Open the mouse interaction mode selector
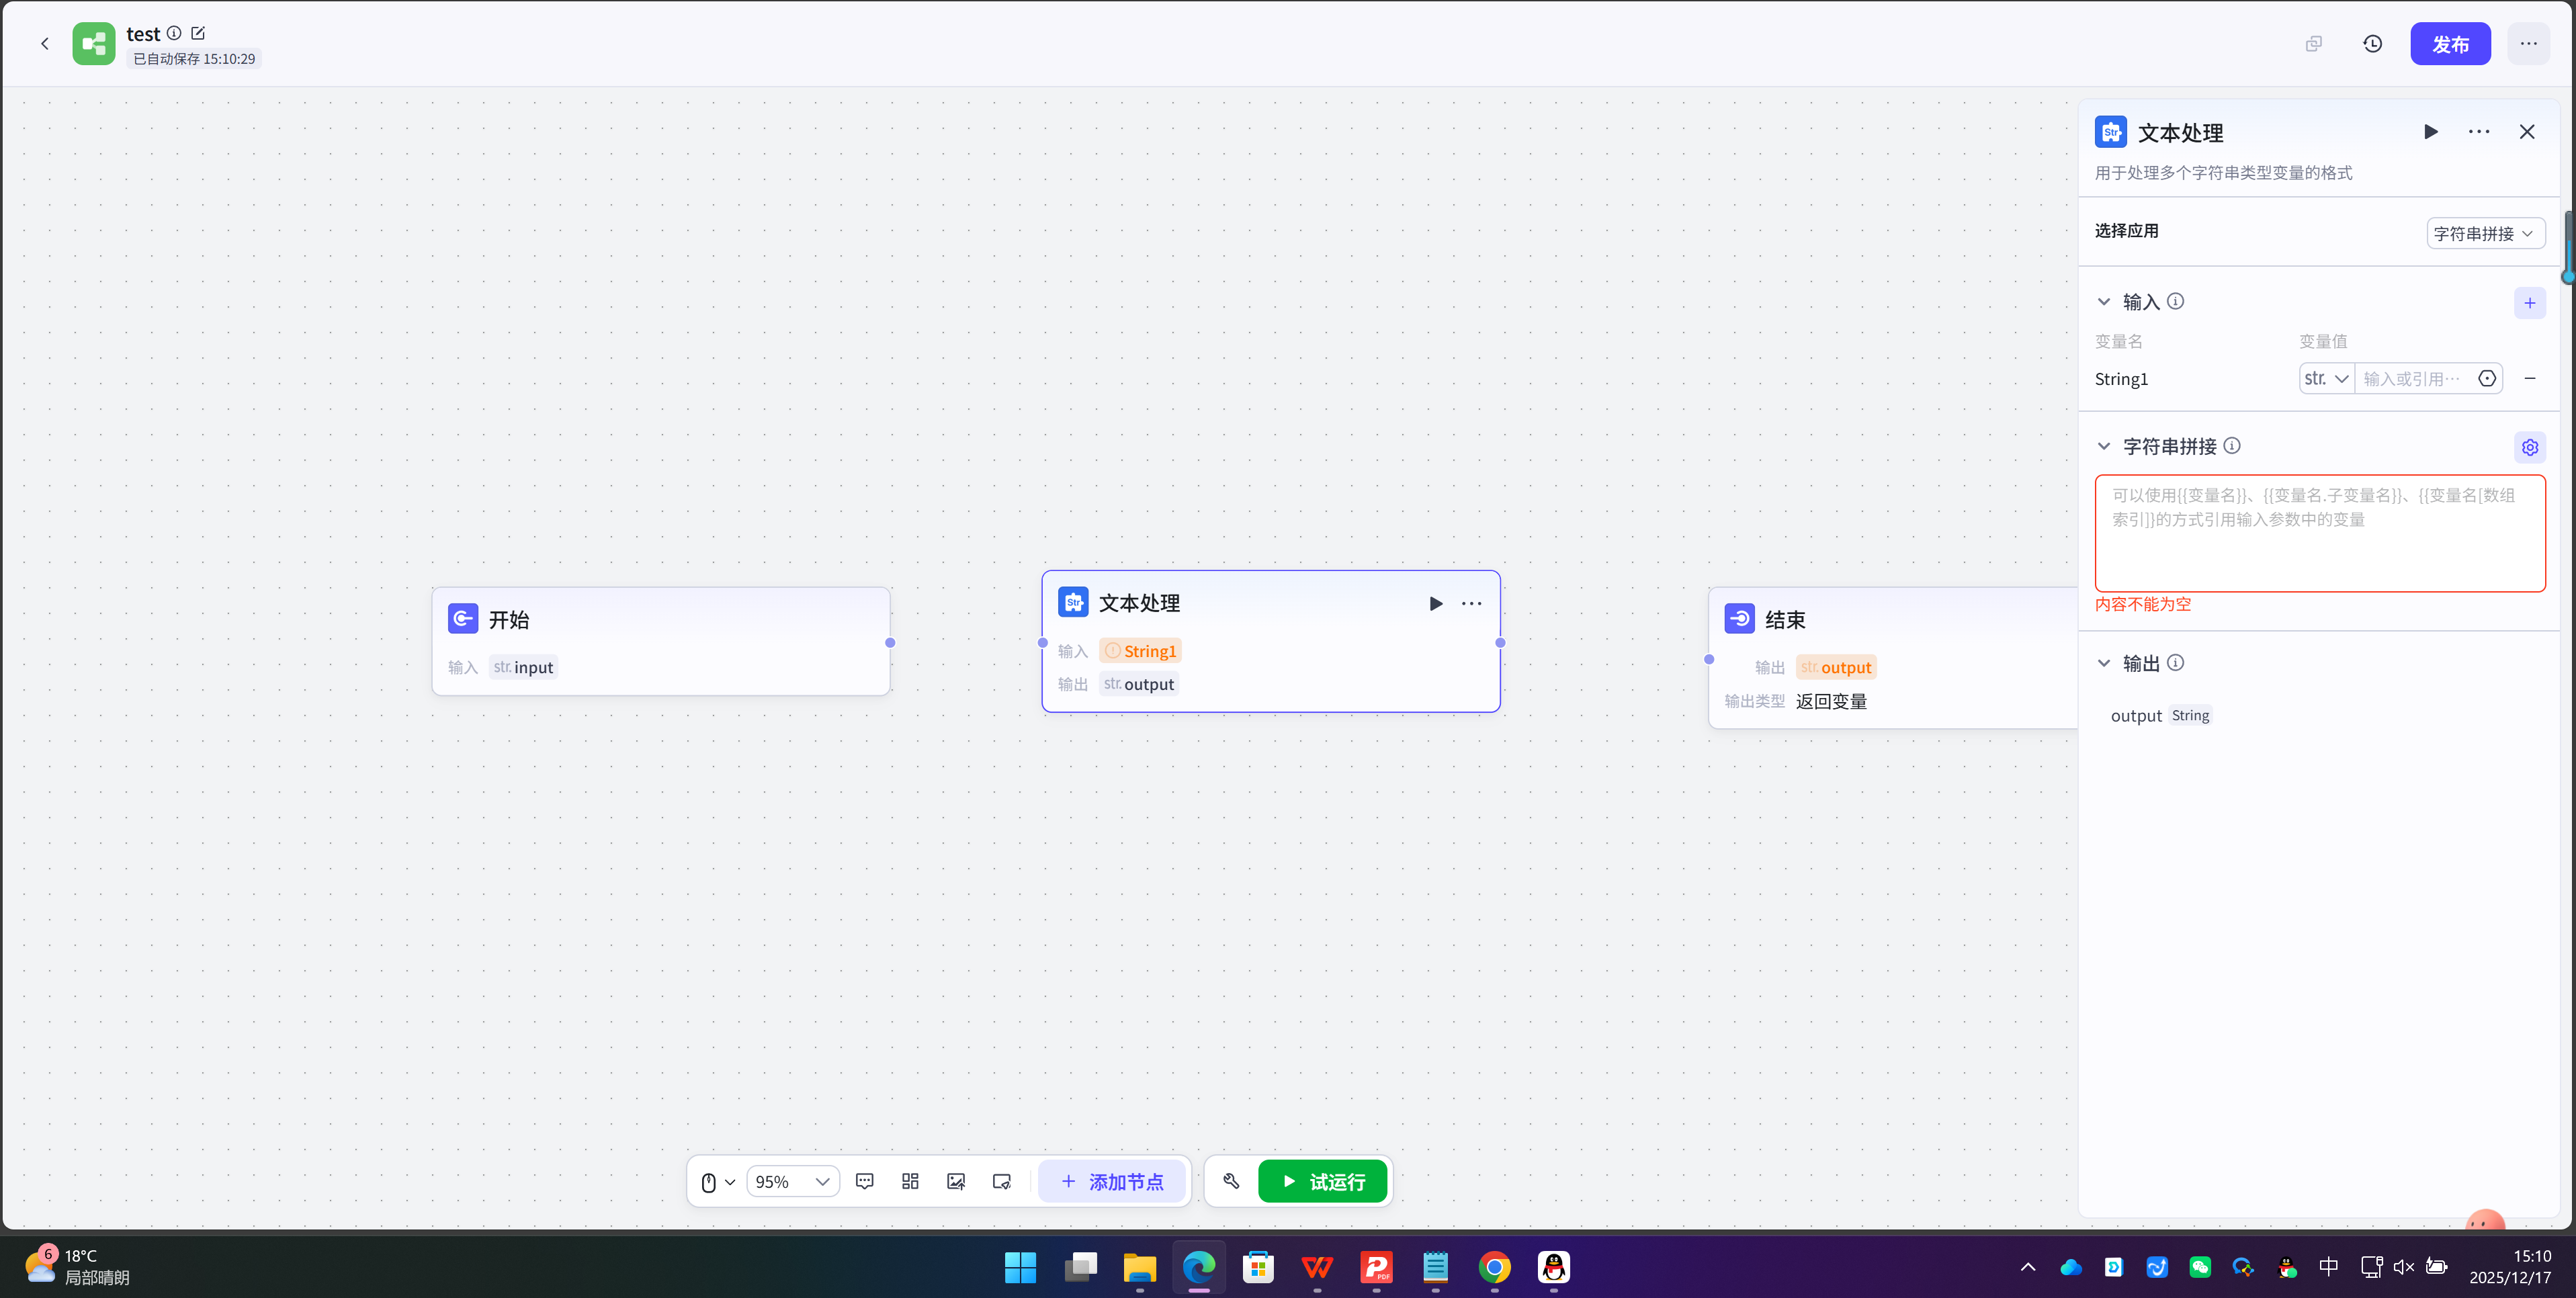 tap(717, 1182)
